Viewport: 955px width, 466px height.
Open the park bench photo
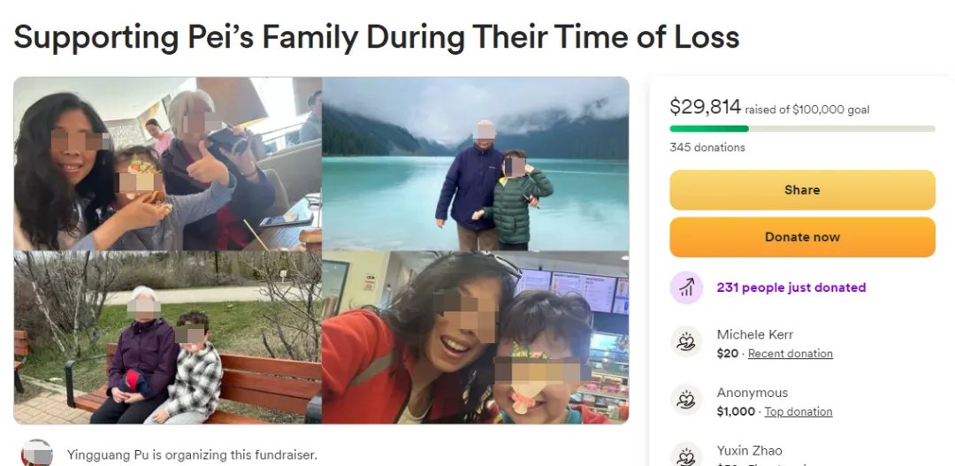167,338
